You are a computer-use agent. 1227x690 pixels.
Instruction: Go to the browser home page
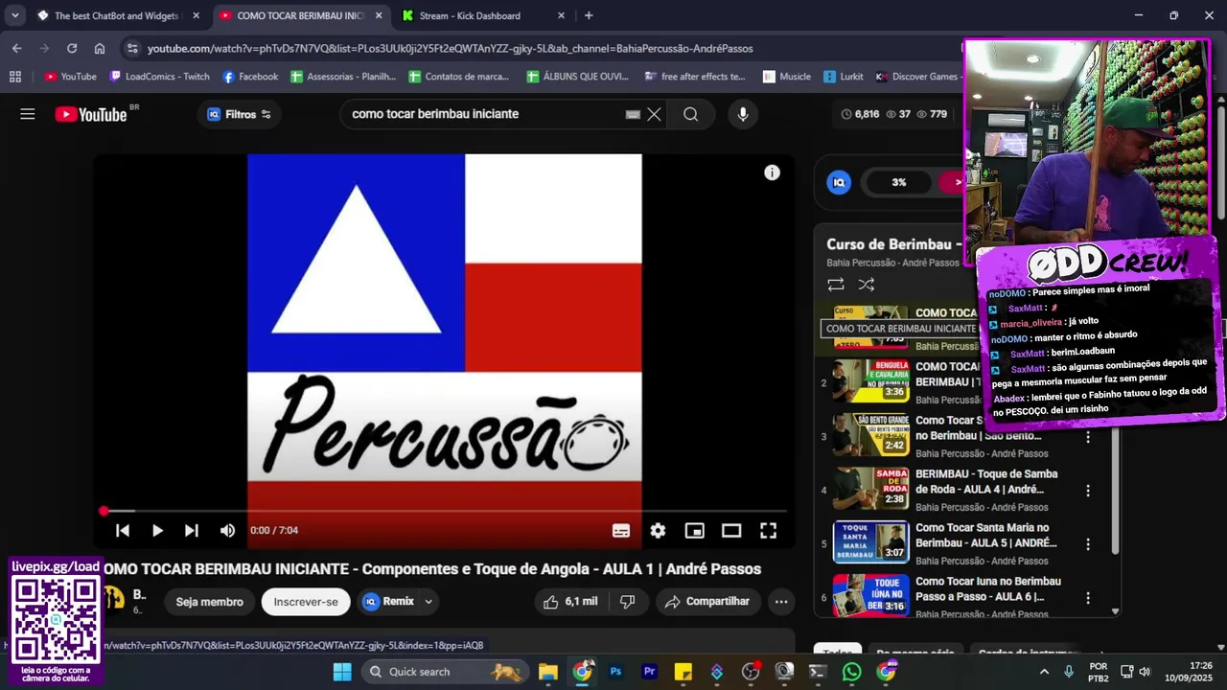point(100,48)
